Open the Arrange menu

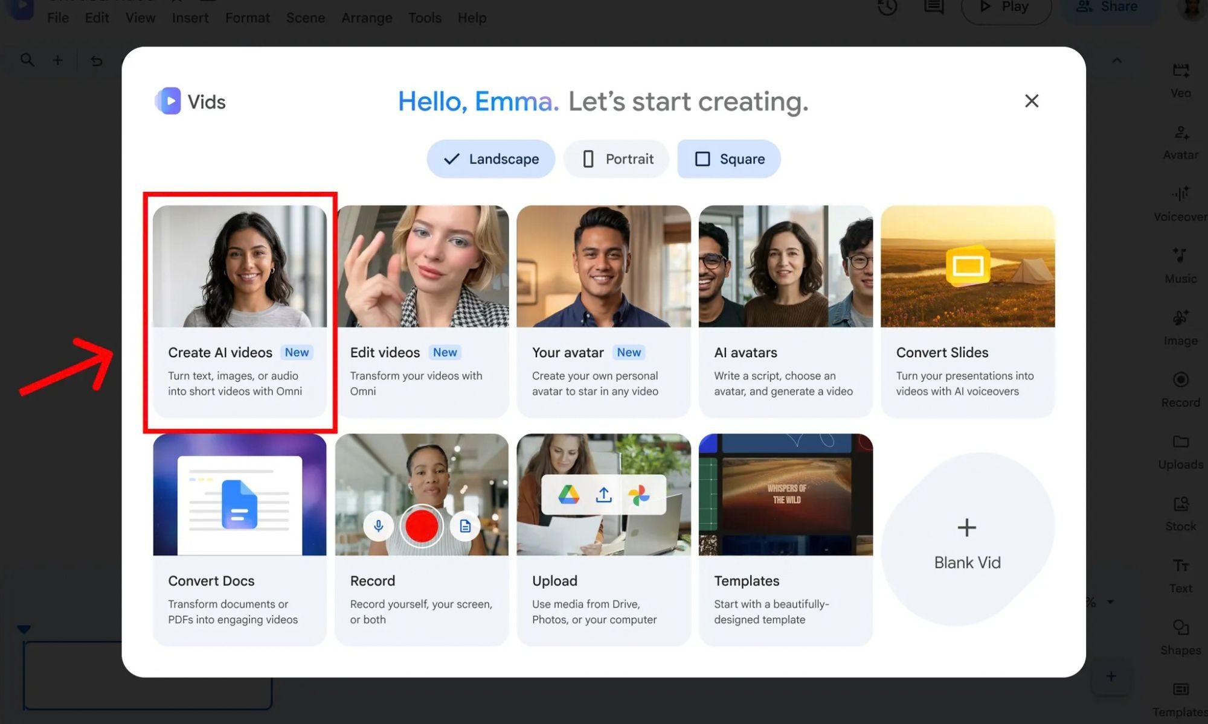(x=367, y=17)
